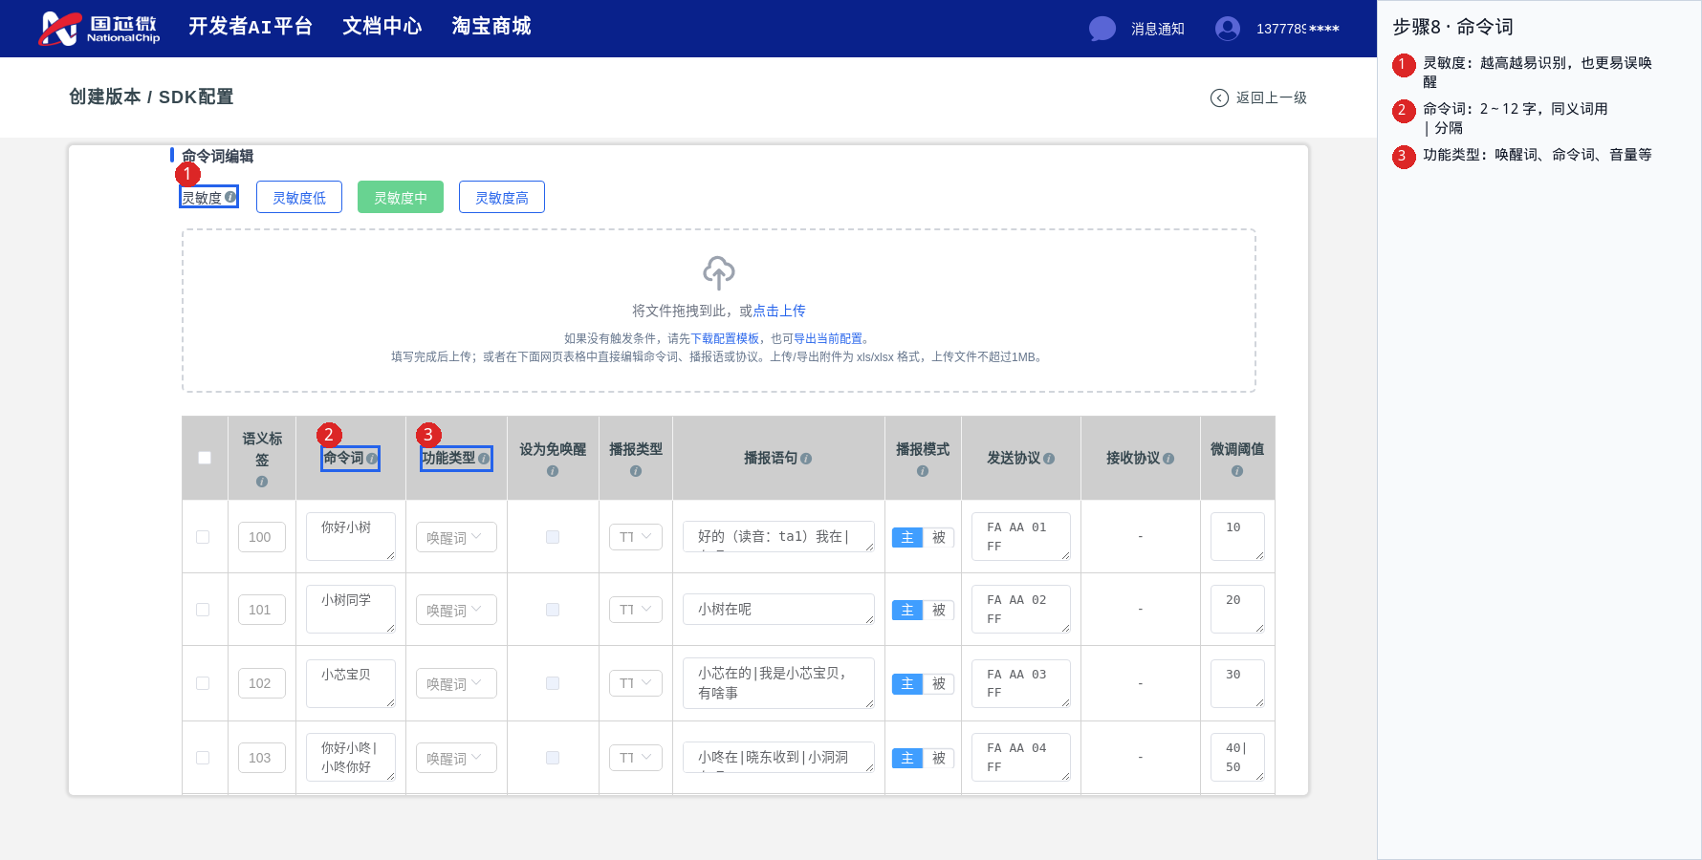Click the info icon beside 灵敏度 label
The height and width of the screenshot is (860, 1702).
[230, 197]
